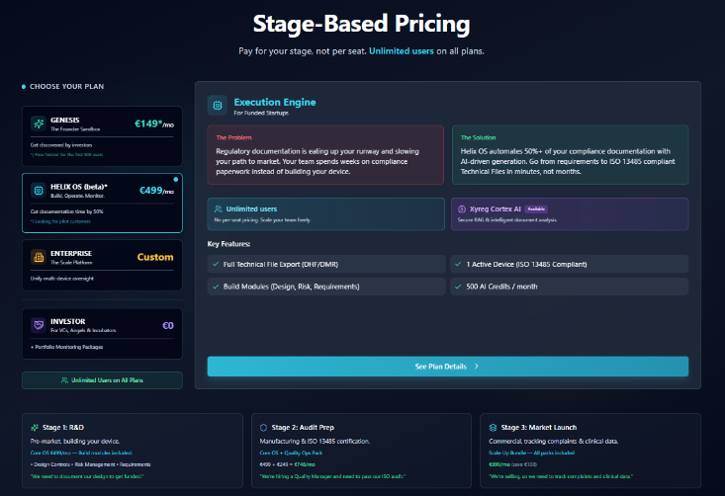This screenshot has width=725, height=496.
Task: Click the Unlimited users people icon
Action: (218, 209)
